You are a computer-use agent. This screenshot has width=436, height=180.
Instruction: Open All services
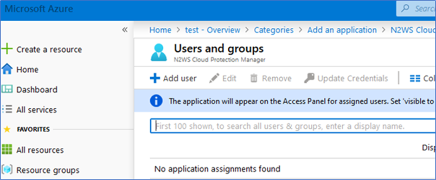tap(37, 110)
